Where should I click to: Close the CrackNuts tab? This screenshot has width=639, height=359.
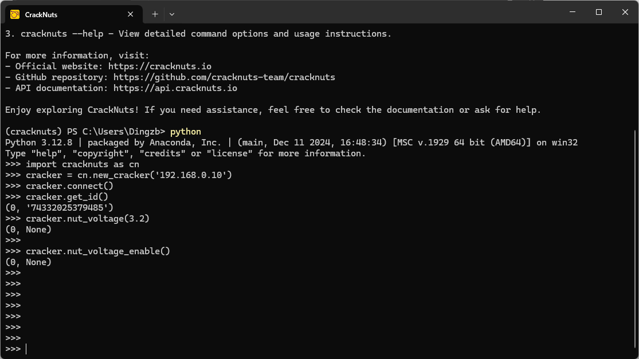pos(131,14)
